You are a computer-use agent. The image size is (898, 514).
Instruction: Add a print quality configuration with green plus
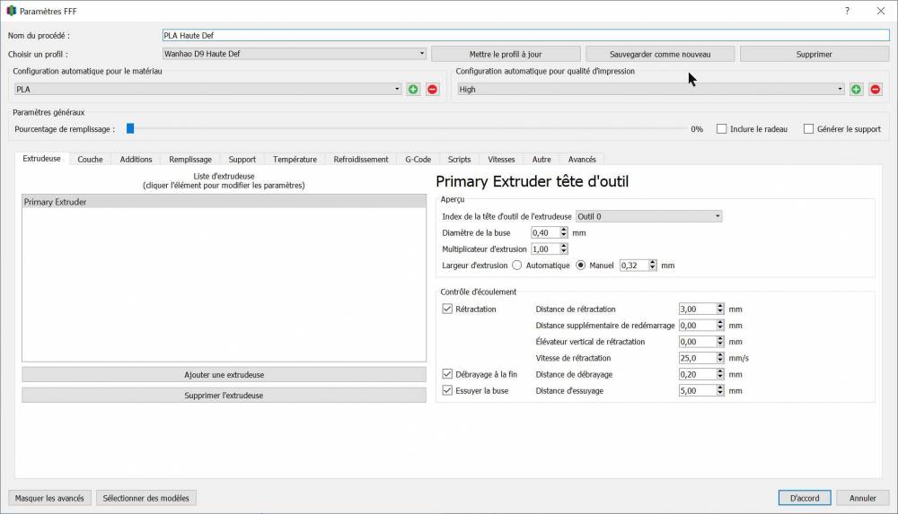pyautogui.click(x=856, y=90)
